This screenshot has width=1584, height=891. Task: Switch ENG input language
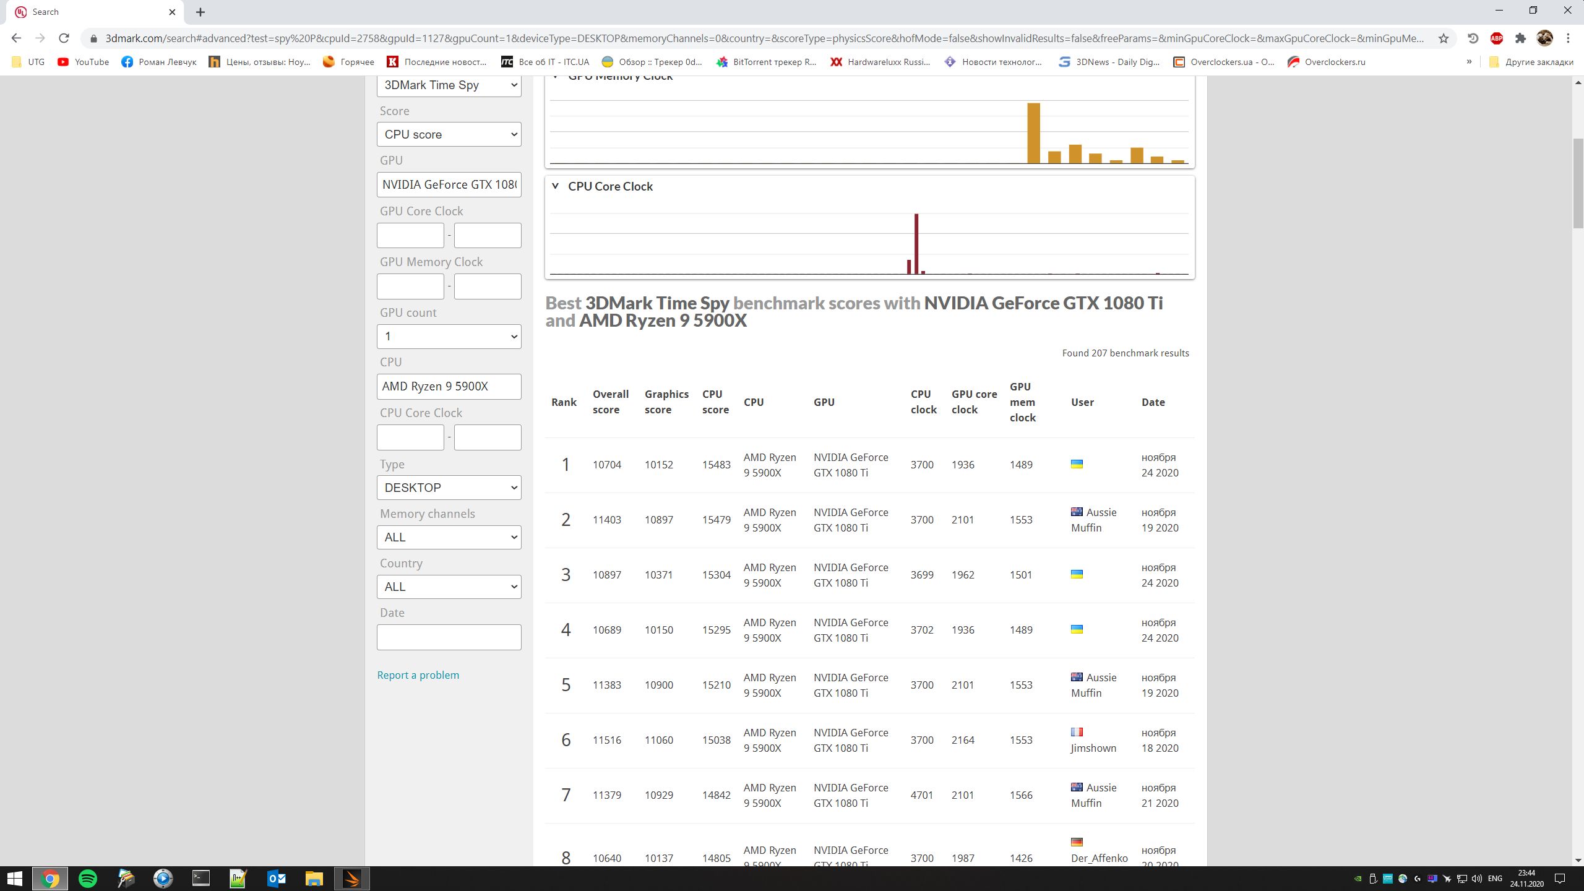point(1495,879)
